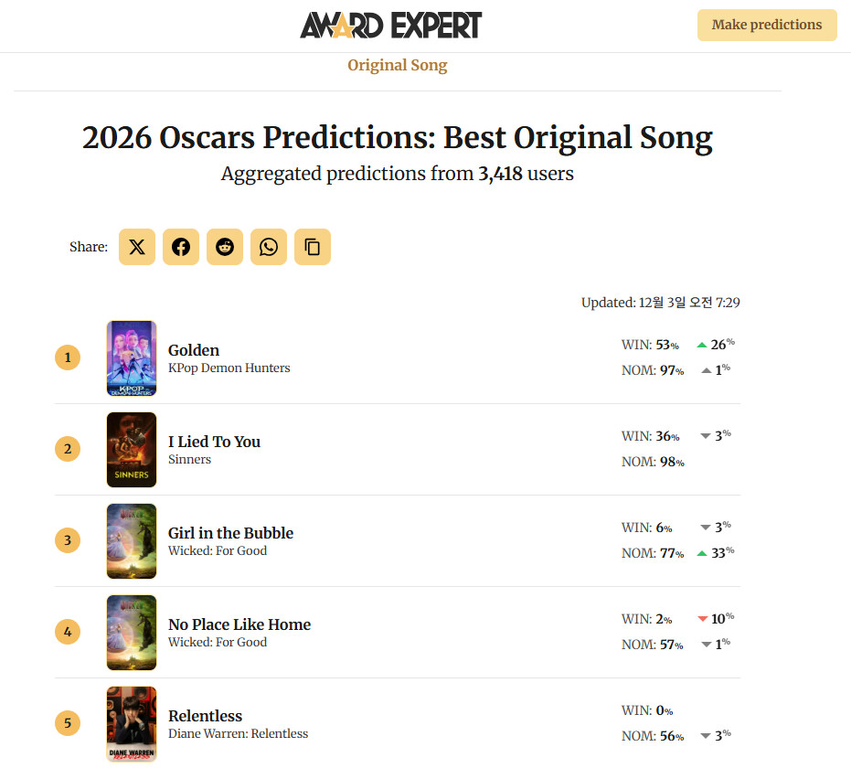
Task: Click the rank 1 number badge
Action: coord(68,357)
